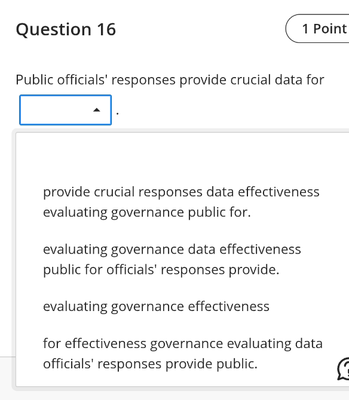This screenshot has width=349, height=400.
Task: Click the empty area above the first listed option
Action: (182, 156)
